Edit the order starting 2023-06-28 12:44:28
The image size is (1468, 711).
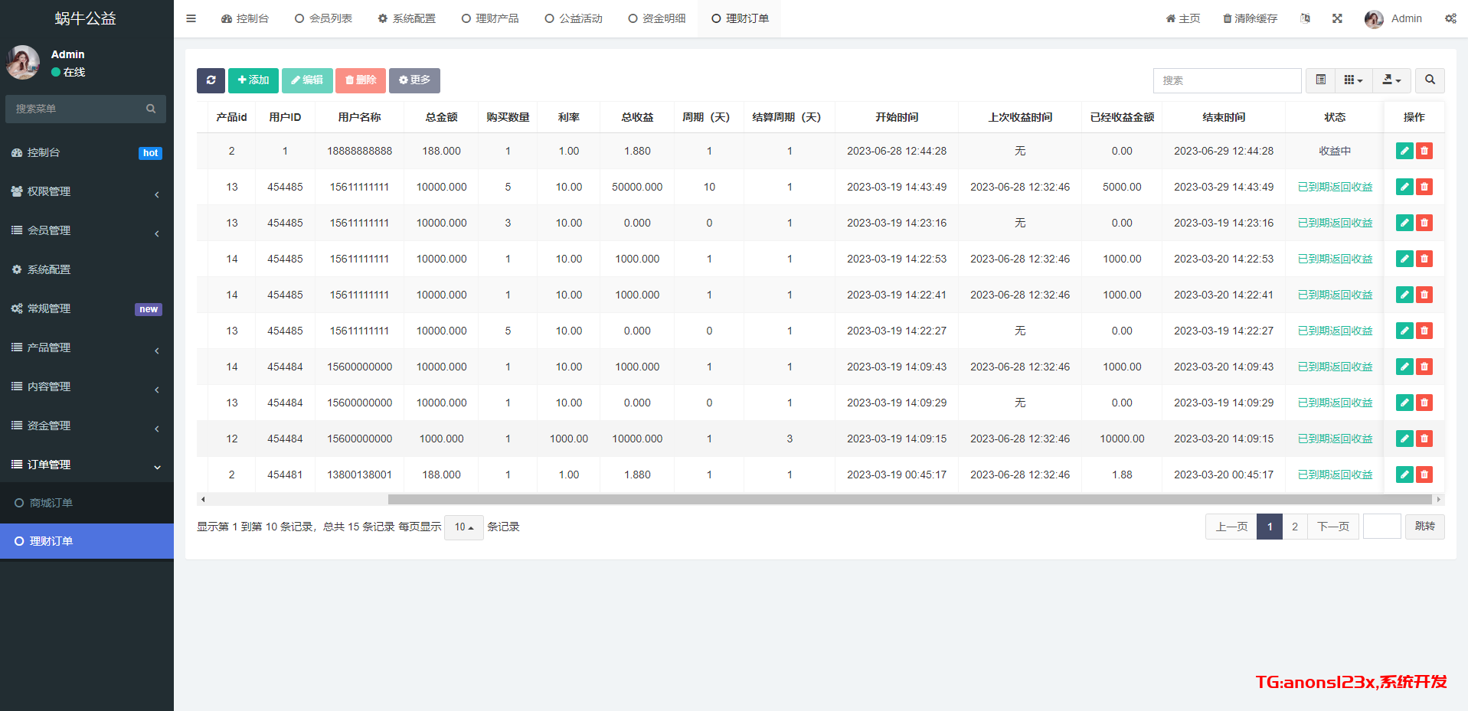click(1404, 151)
